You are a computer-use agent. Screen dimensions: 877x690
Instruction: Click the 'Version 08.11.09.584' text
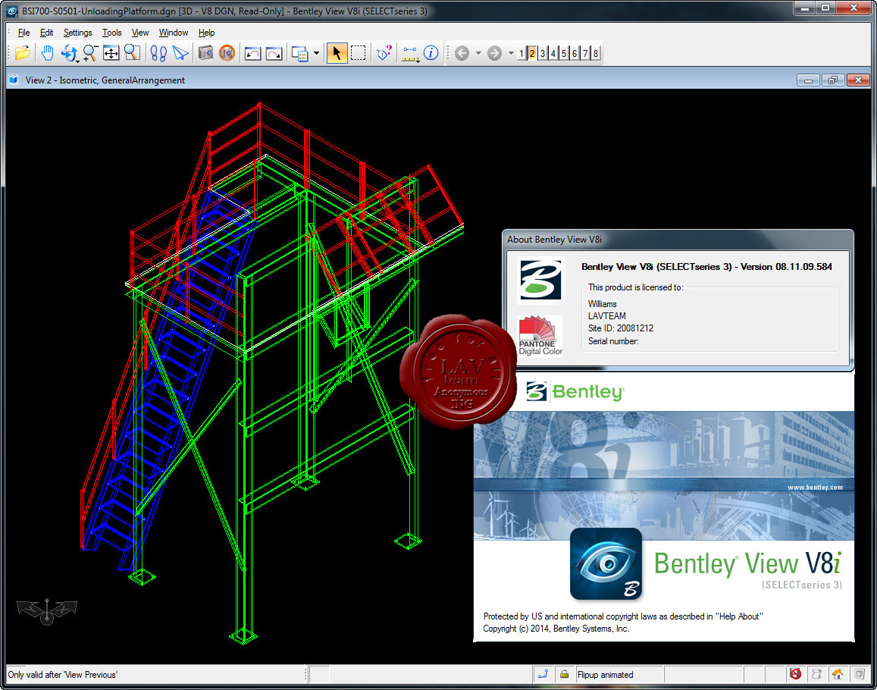click(x=786, y=267)
